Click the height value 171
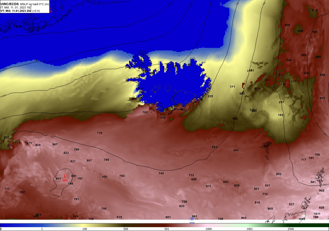Image resolution: width=329 pixels, height=231 pixels. (232, 87)
